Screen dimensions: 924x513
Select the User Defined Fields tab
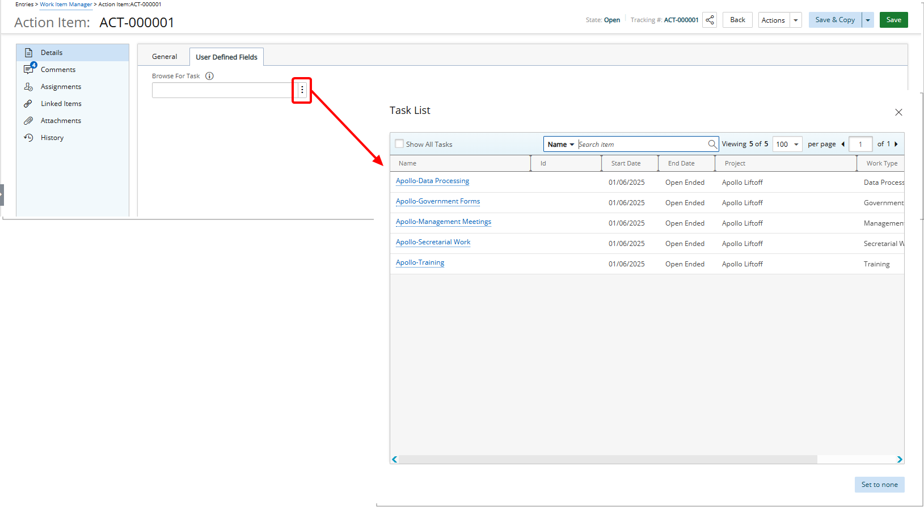pyautogui.click(x=226, y=57)
